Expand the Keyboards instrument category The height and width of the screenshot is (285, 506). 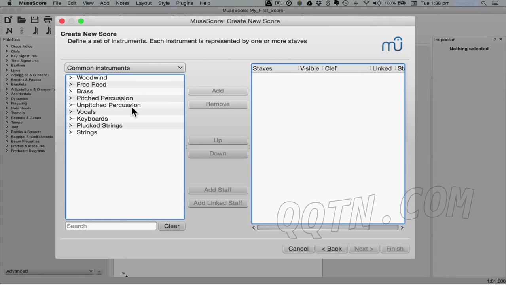(x=70, y=119)
